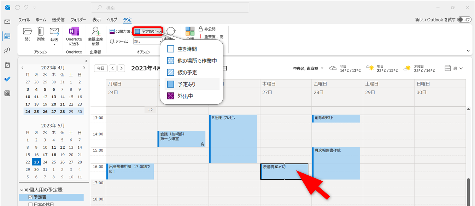Open the People contacts icon in sidebar
Viewport: 475px width, 206px height.
coord(7,51)
